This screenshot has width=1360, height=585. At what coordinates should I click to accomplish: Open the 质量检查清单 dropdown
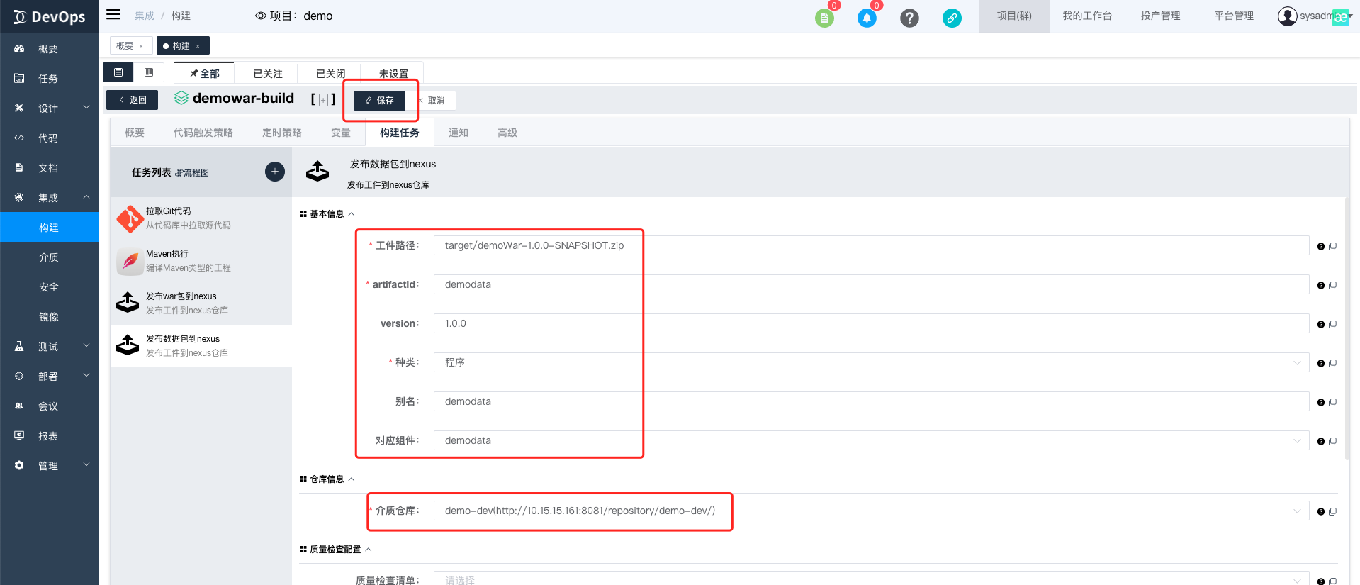[x=871, y=580]
